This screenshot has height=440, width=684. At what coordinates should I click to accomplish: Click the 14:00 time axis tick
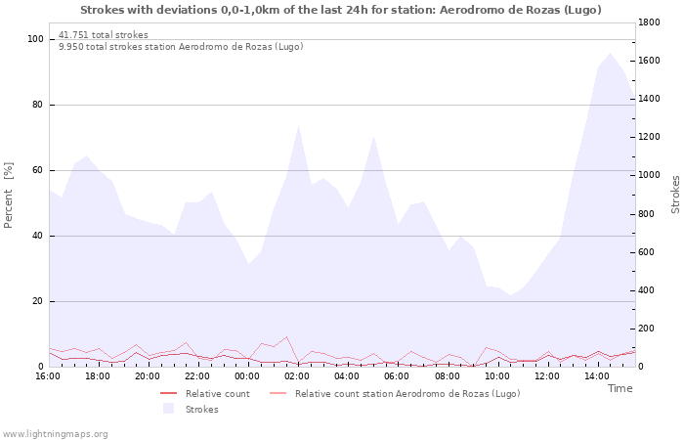(597, 376)
